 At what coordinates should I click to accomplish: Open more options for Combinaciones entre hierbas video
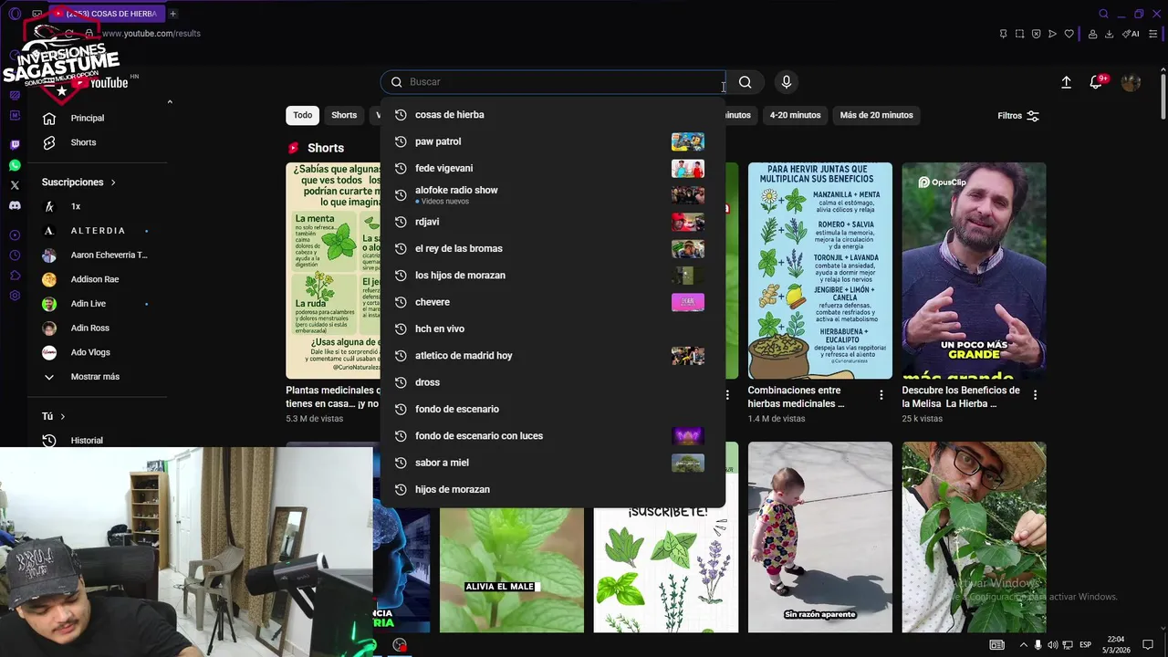pos(881,395)
